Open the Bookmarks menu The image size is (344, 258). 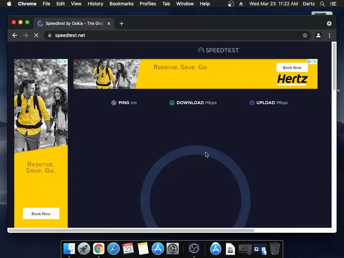(x=122, y=4)
